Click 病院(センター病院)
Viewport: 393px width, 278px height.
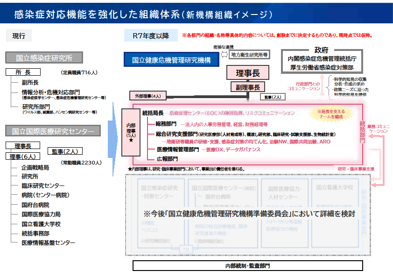click(x=45, y=195)
